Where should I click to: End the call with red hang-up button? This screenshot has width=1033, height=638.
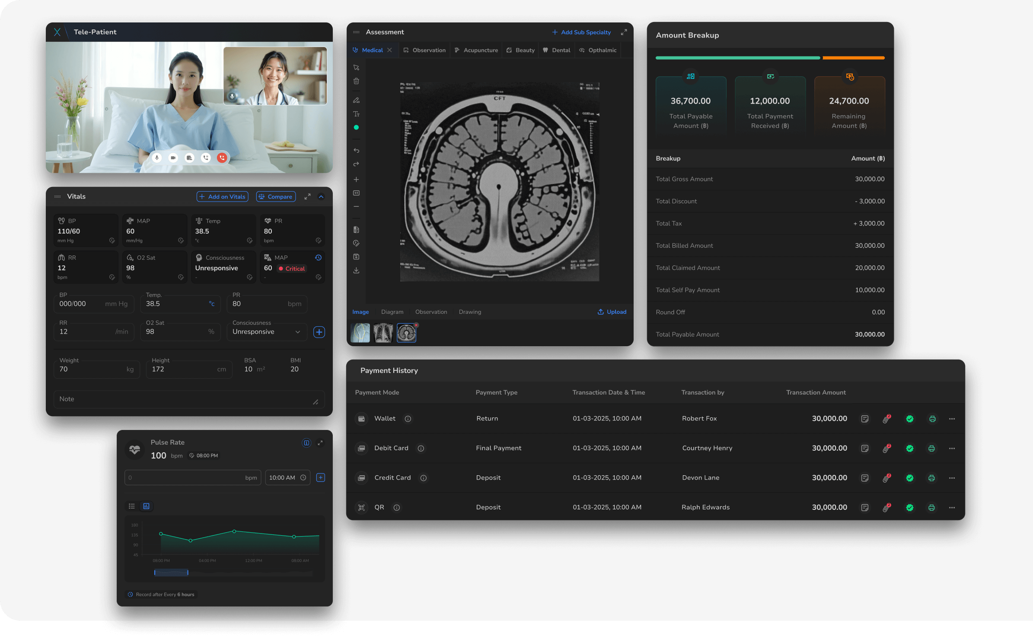coord(222,158)
